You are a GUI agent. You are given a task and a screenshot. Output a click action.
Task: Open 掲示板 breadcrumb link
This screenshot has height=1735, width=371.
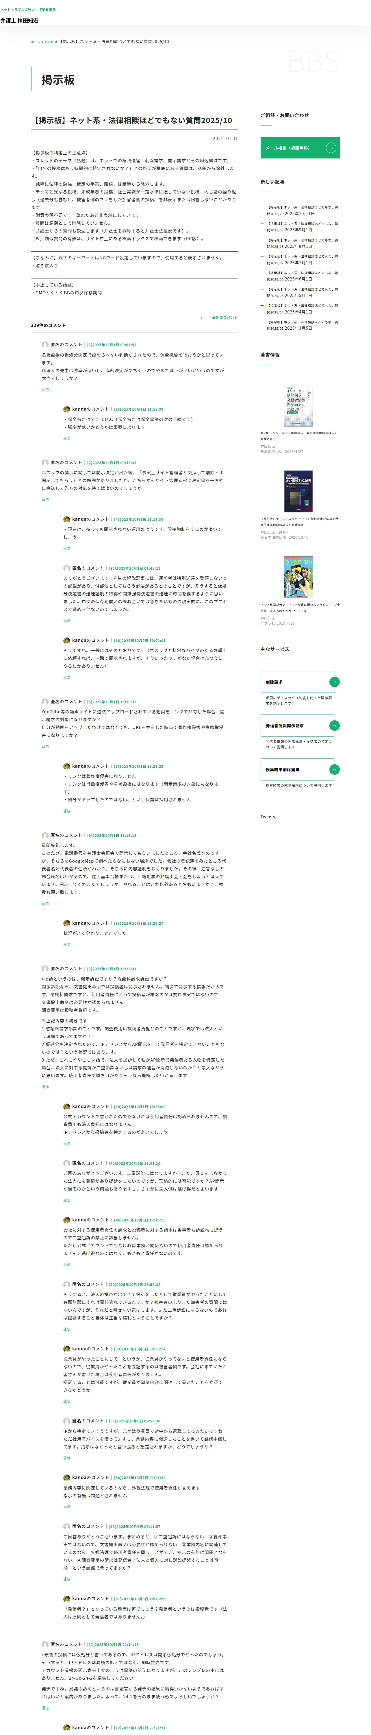pyautogui.click(x=49, y=42)
